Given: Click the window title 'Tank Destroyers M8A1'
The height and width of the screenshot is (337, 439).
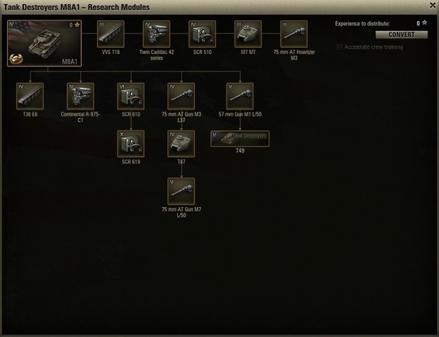Looking at the screenshot, I should click(42, 7).
